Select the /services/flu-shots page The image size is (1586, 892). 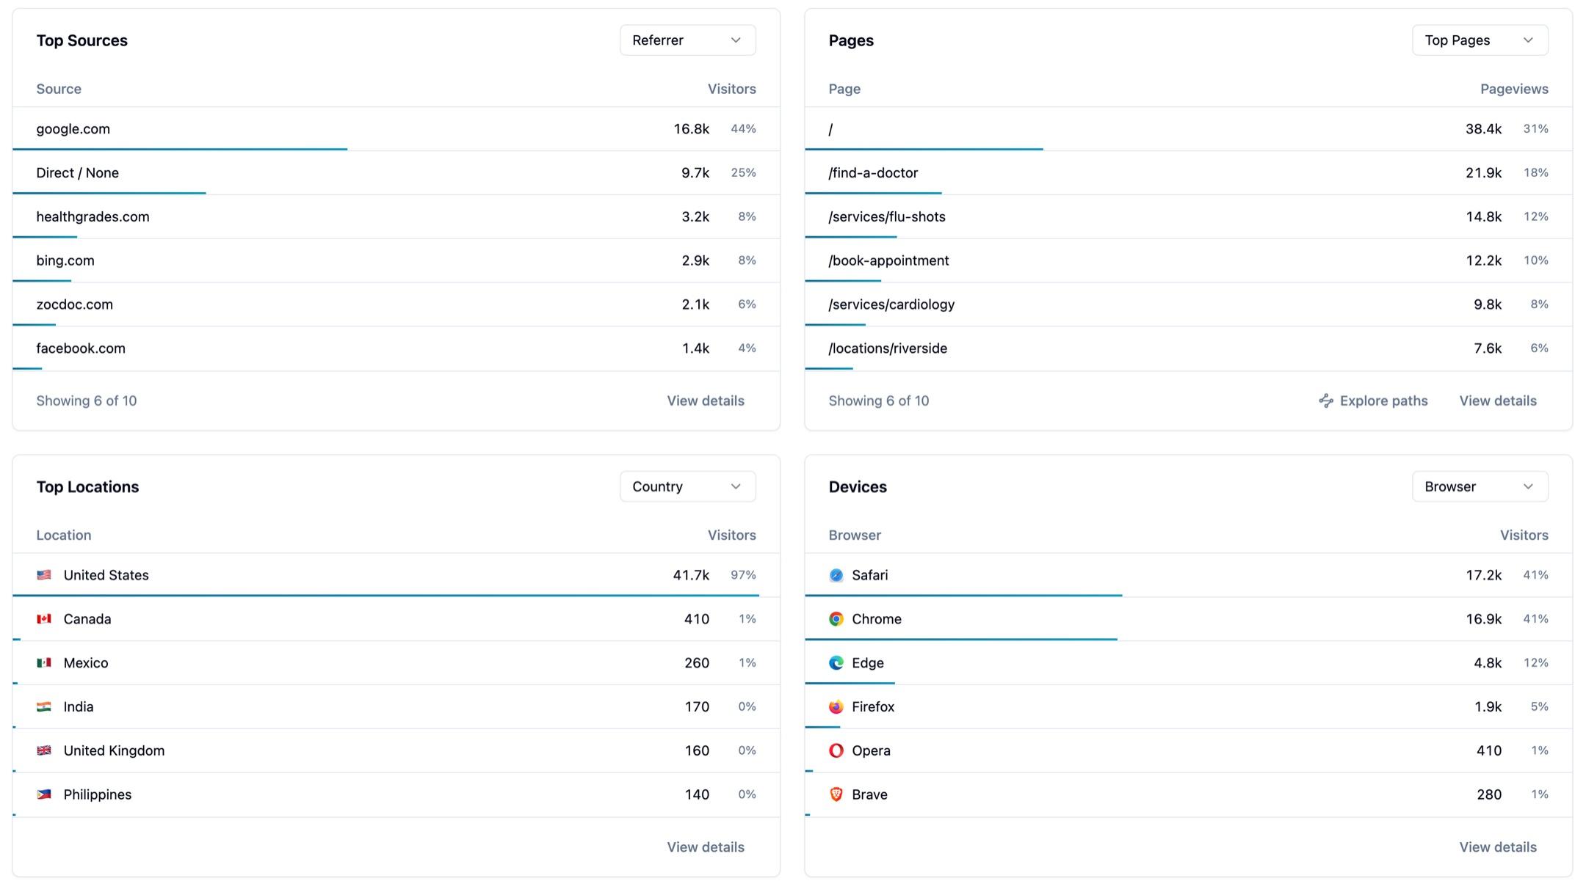click(x=1188, y=217)
